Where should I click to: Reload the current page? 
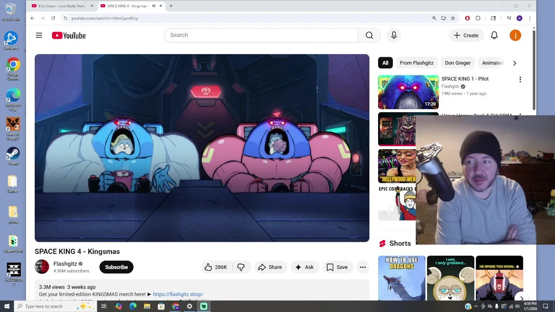click(53, 18)
